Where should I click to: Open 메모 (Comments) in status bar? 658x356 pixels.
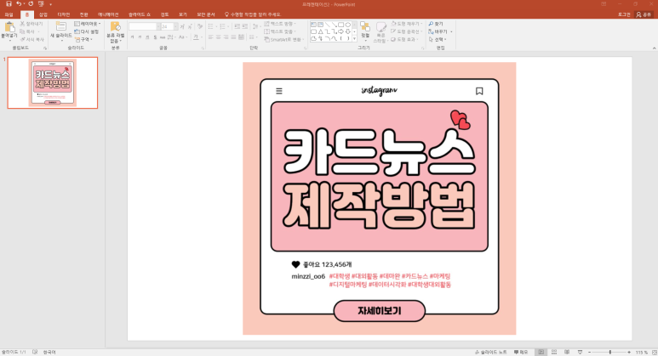pyautogui.click(x=521, y=353)
